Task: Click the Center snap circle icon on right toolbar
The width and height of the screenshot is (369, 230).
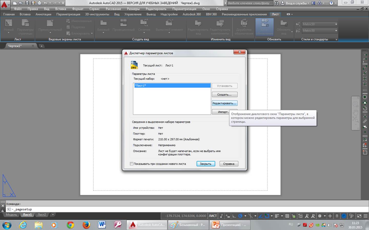Action: point(365,97)
